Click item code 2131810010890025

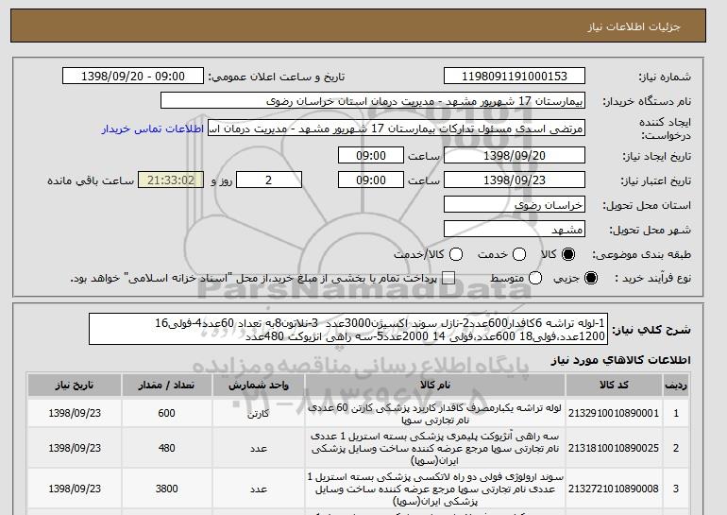(614, 448)
